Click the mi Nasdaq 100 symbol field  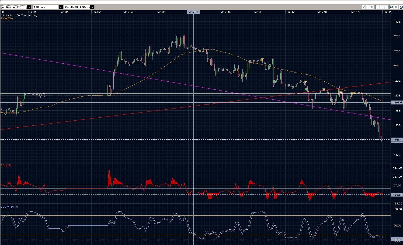[14, 7]
